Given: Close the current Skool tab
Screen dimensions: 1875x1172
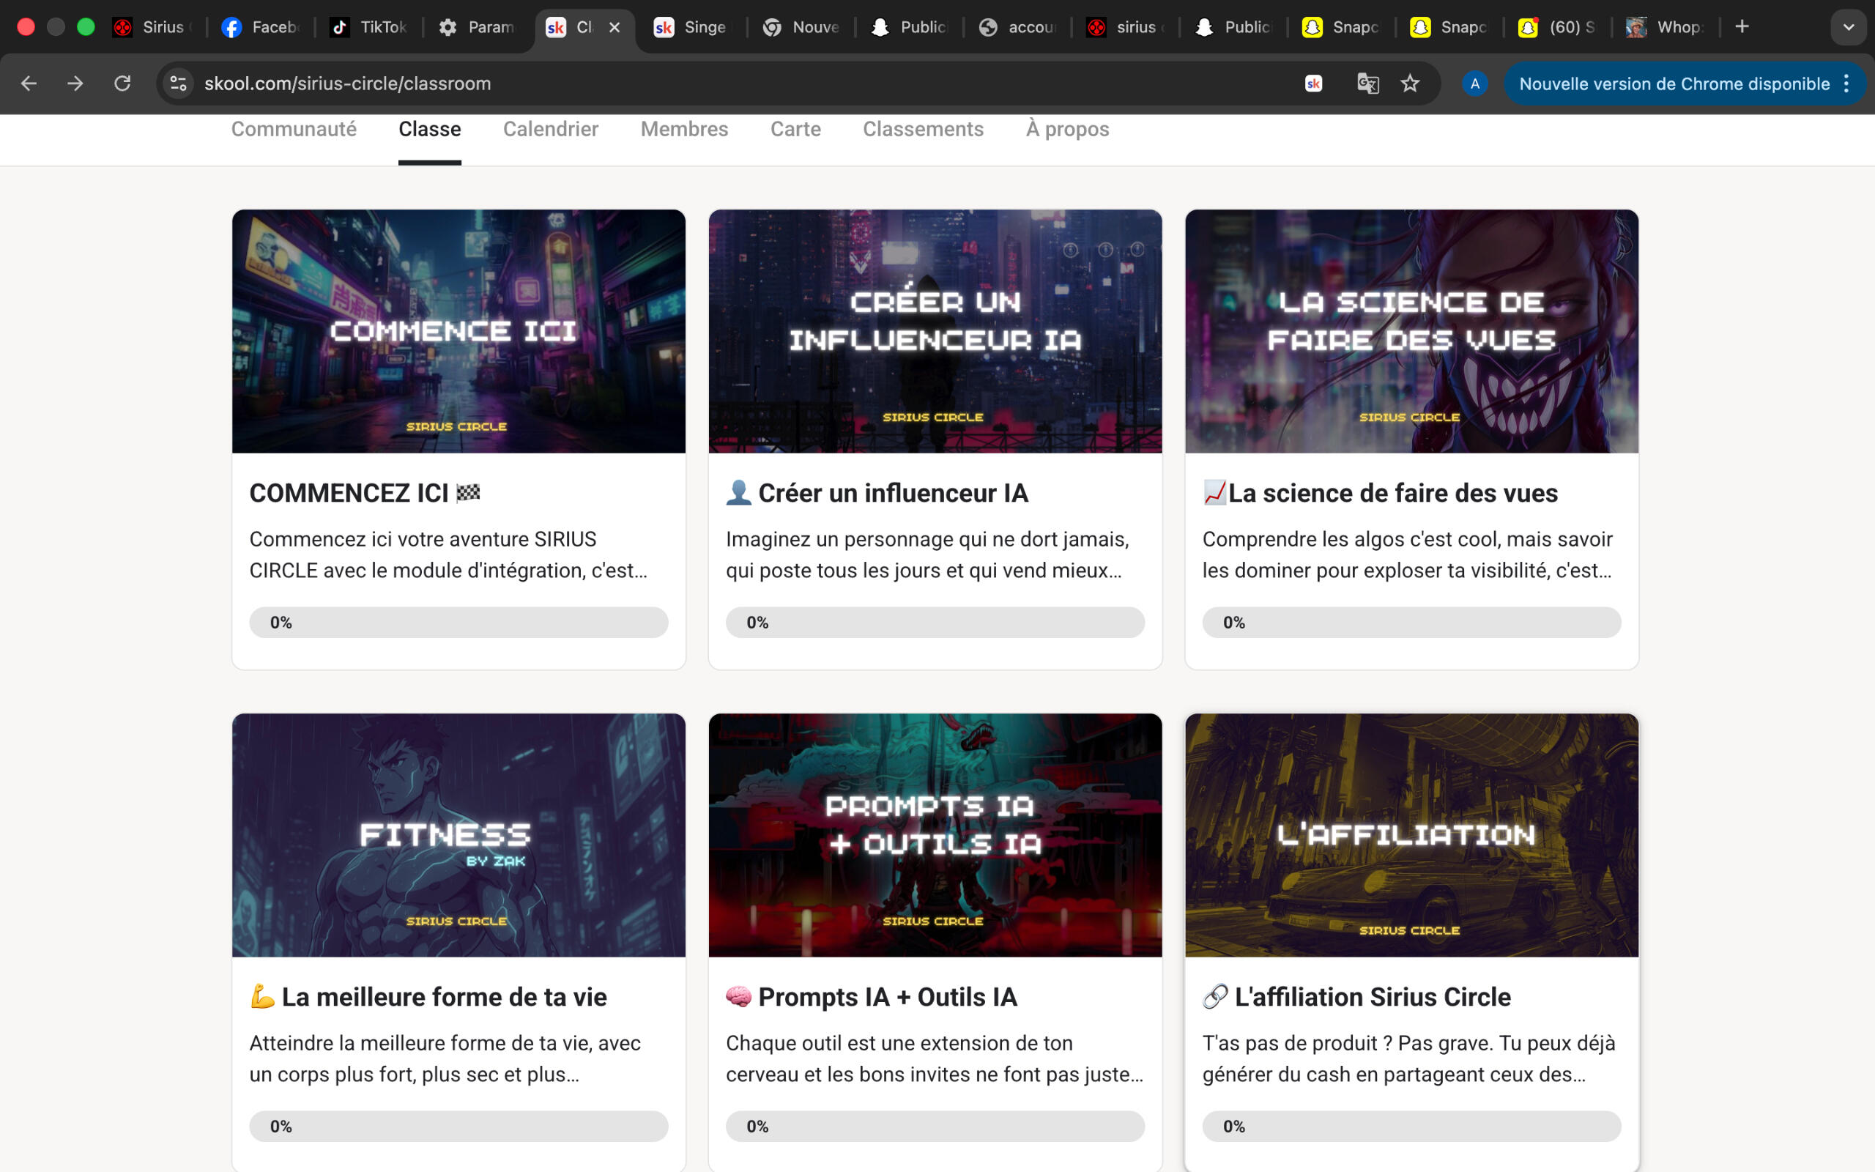Looking at the screenshot, I should (x=615, y=27).
